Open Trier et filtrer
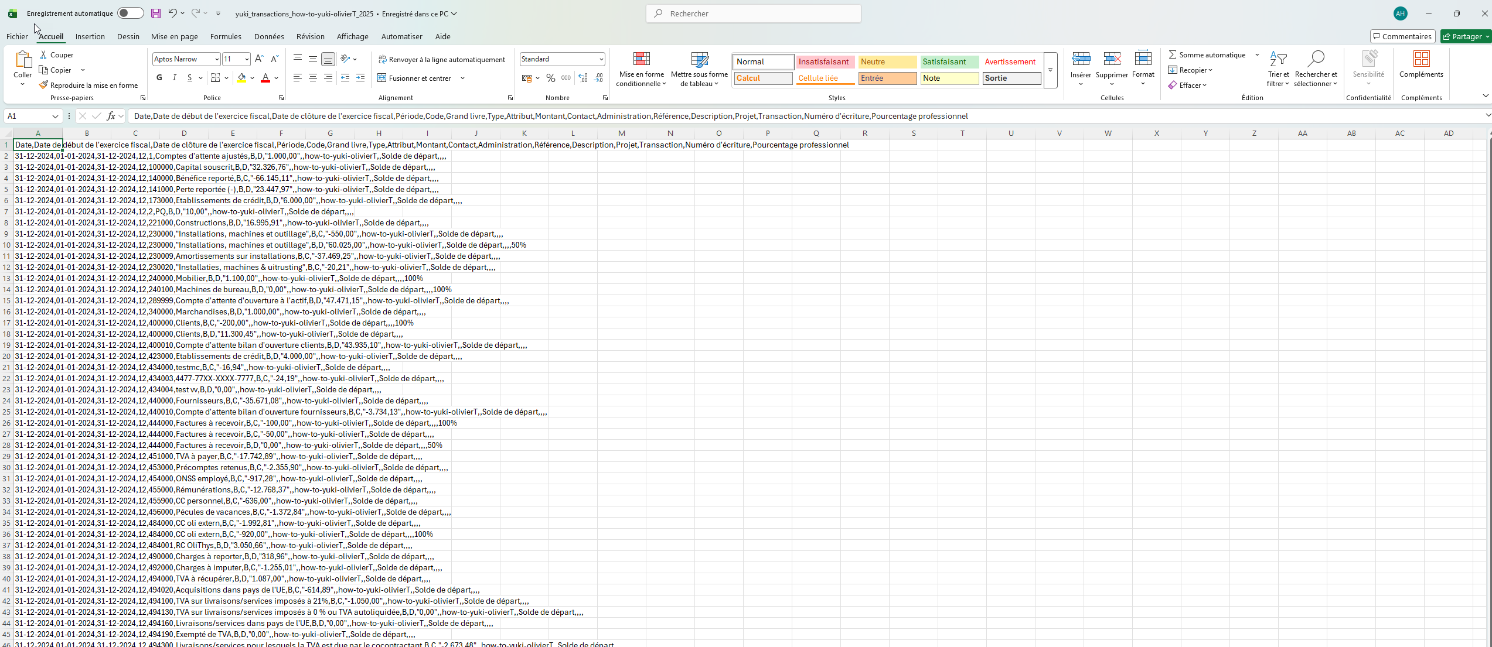 [x=1278, y=69]
